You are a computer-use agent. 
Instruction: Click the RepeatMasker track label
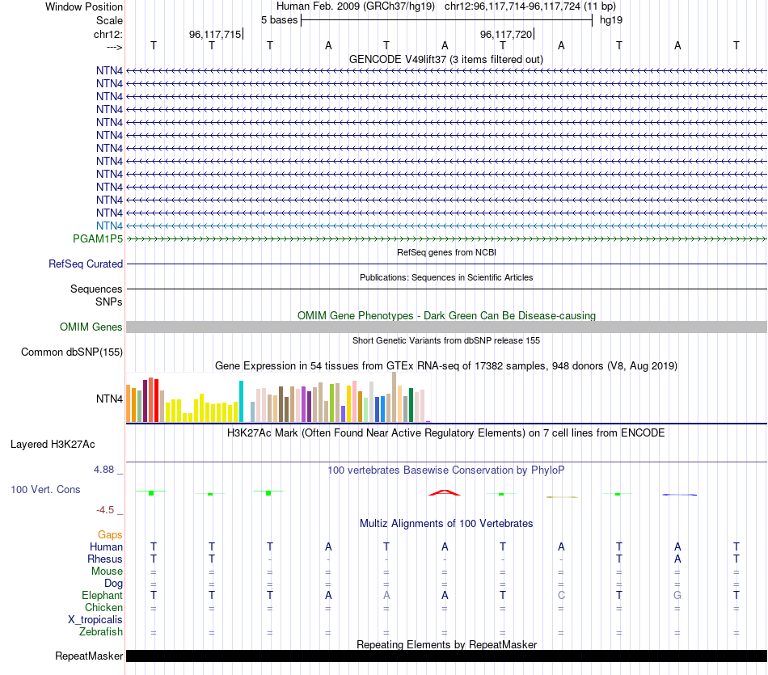pos(89,656)
